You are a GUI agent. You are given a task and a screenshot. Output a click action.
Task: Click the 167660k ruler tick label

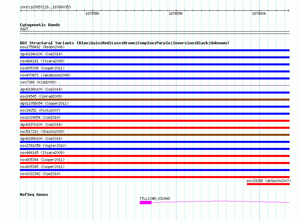pyautogui.click(x=259, y=13)
